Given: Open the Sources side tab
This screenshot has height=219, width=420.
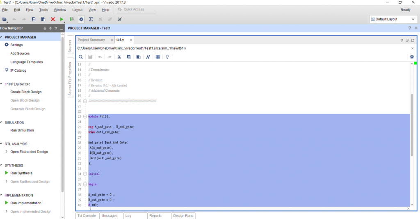Looking at the screenshot, I should click(70, 46).
